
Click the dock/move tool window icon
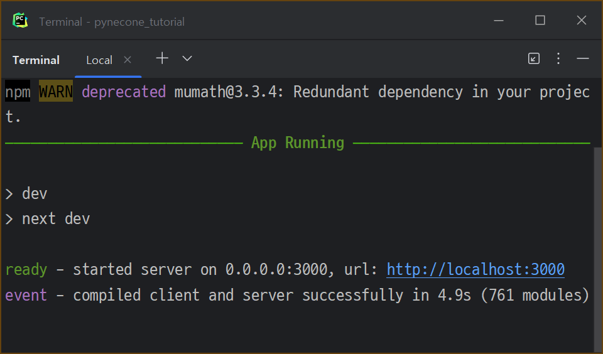[x=533, y=58]
